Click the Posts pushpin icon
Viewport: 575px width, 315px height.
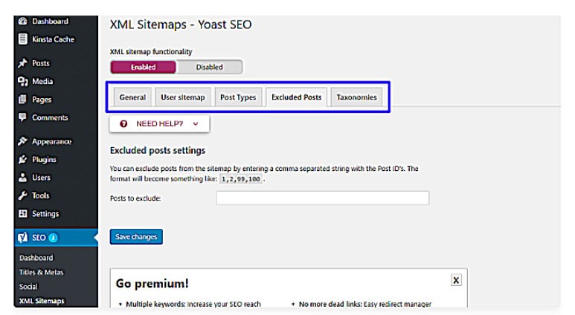[x=22, y=64]
